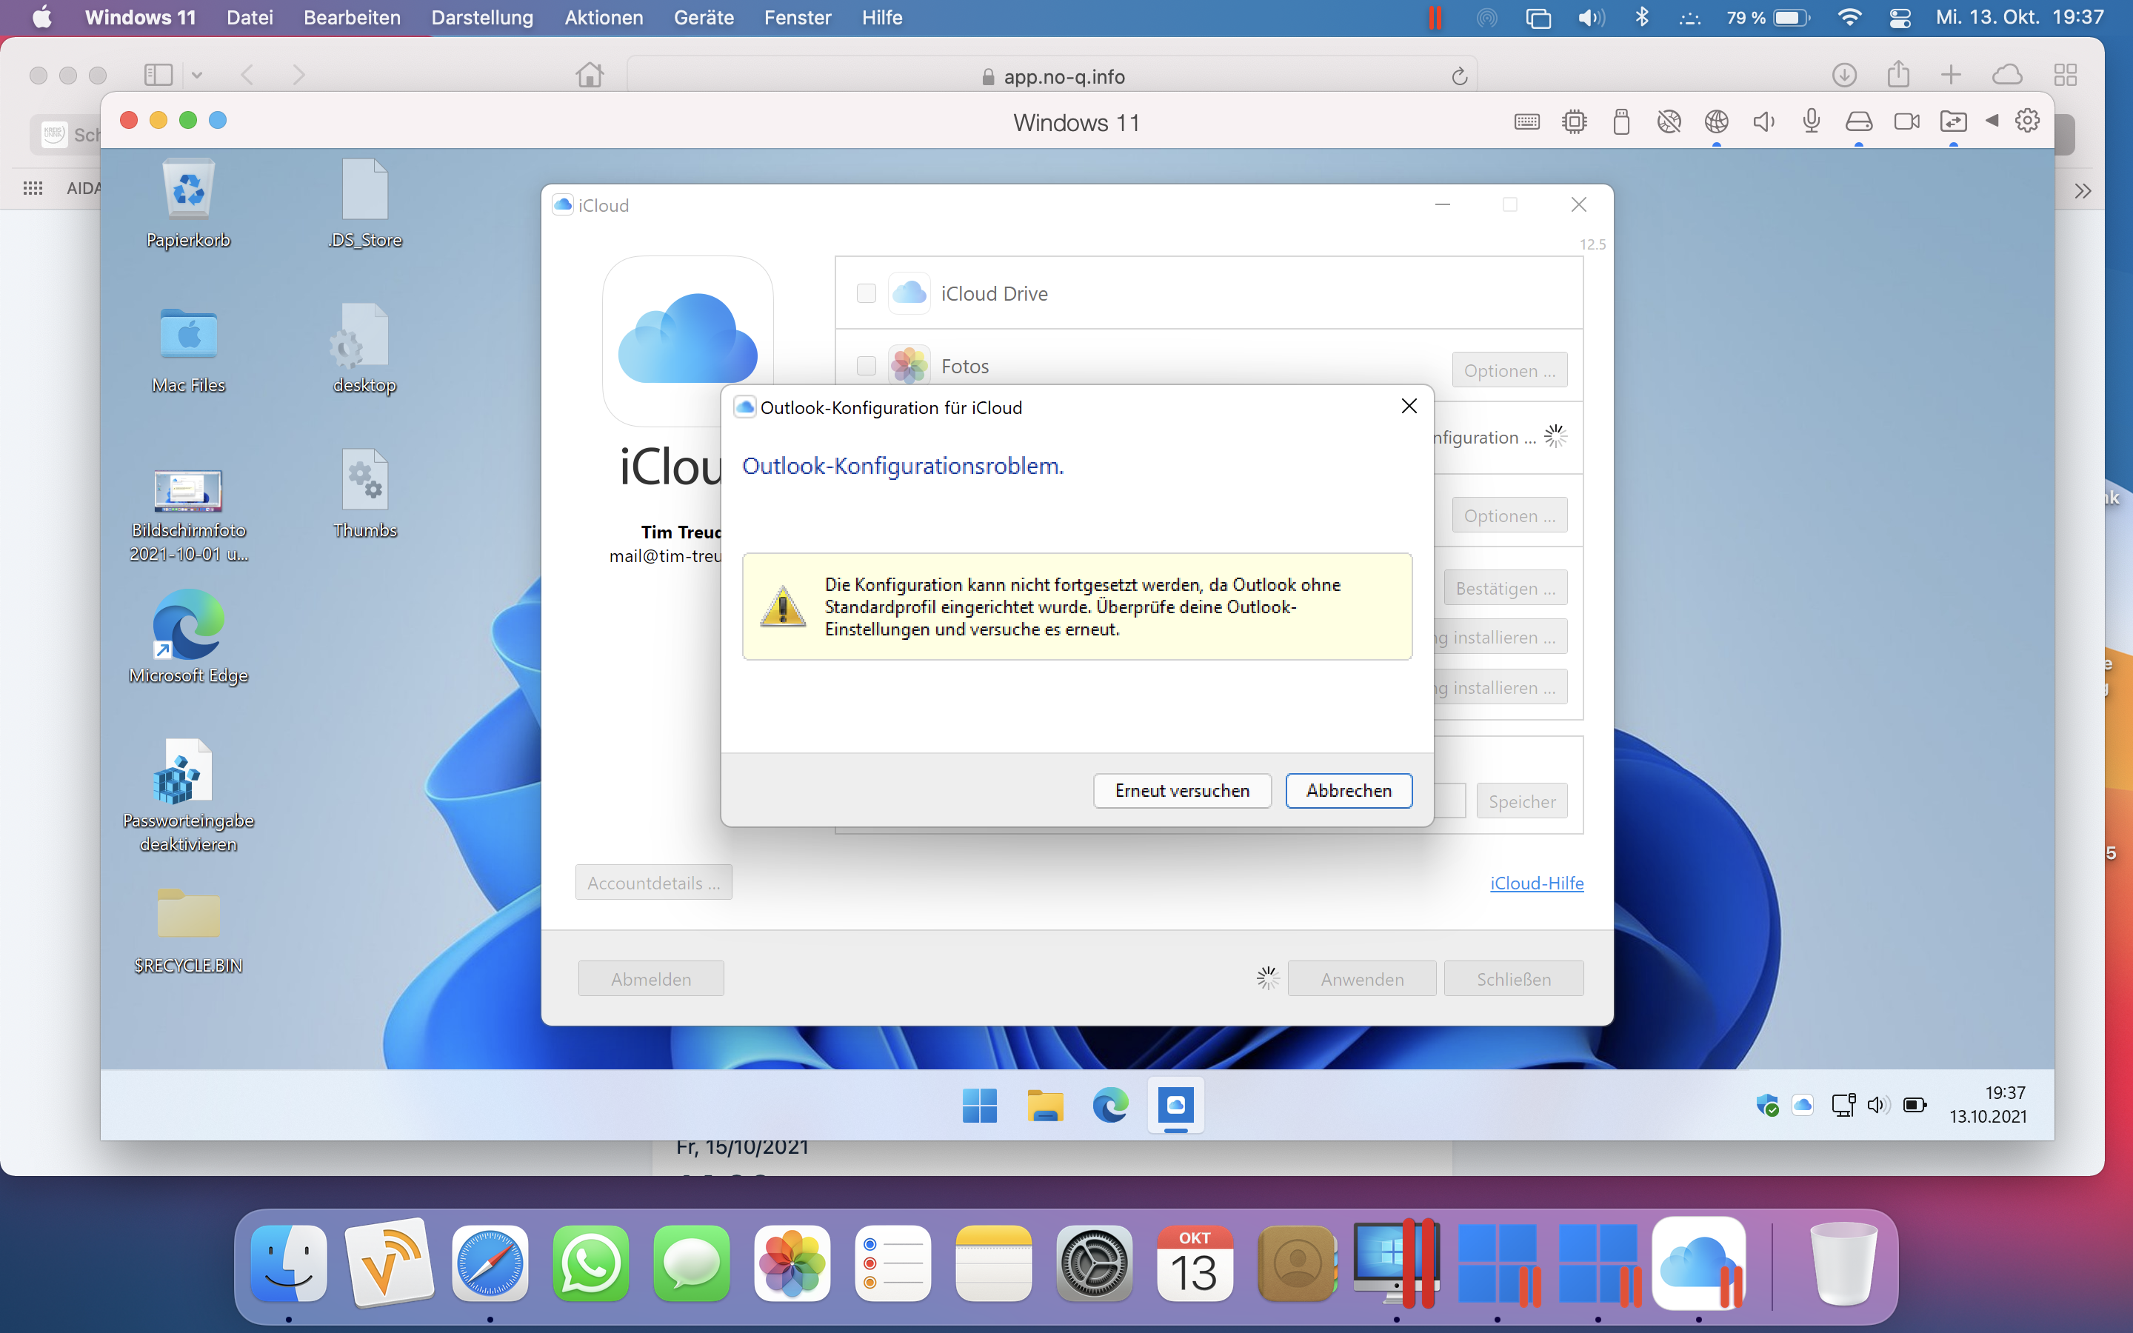
Task: Enable the iCloud Drive checkbox
Action: point(867,293)
